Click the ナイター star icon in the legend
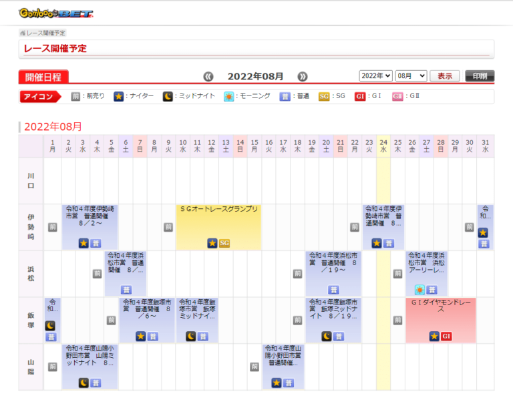The height and width of the screenshot is (406, 513). coord(119,96)
